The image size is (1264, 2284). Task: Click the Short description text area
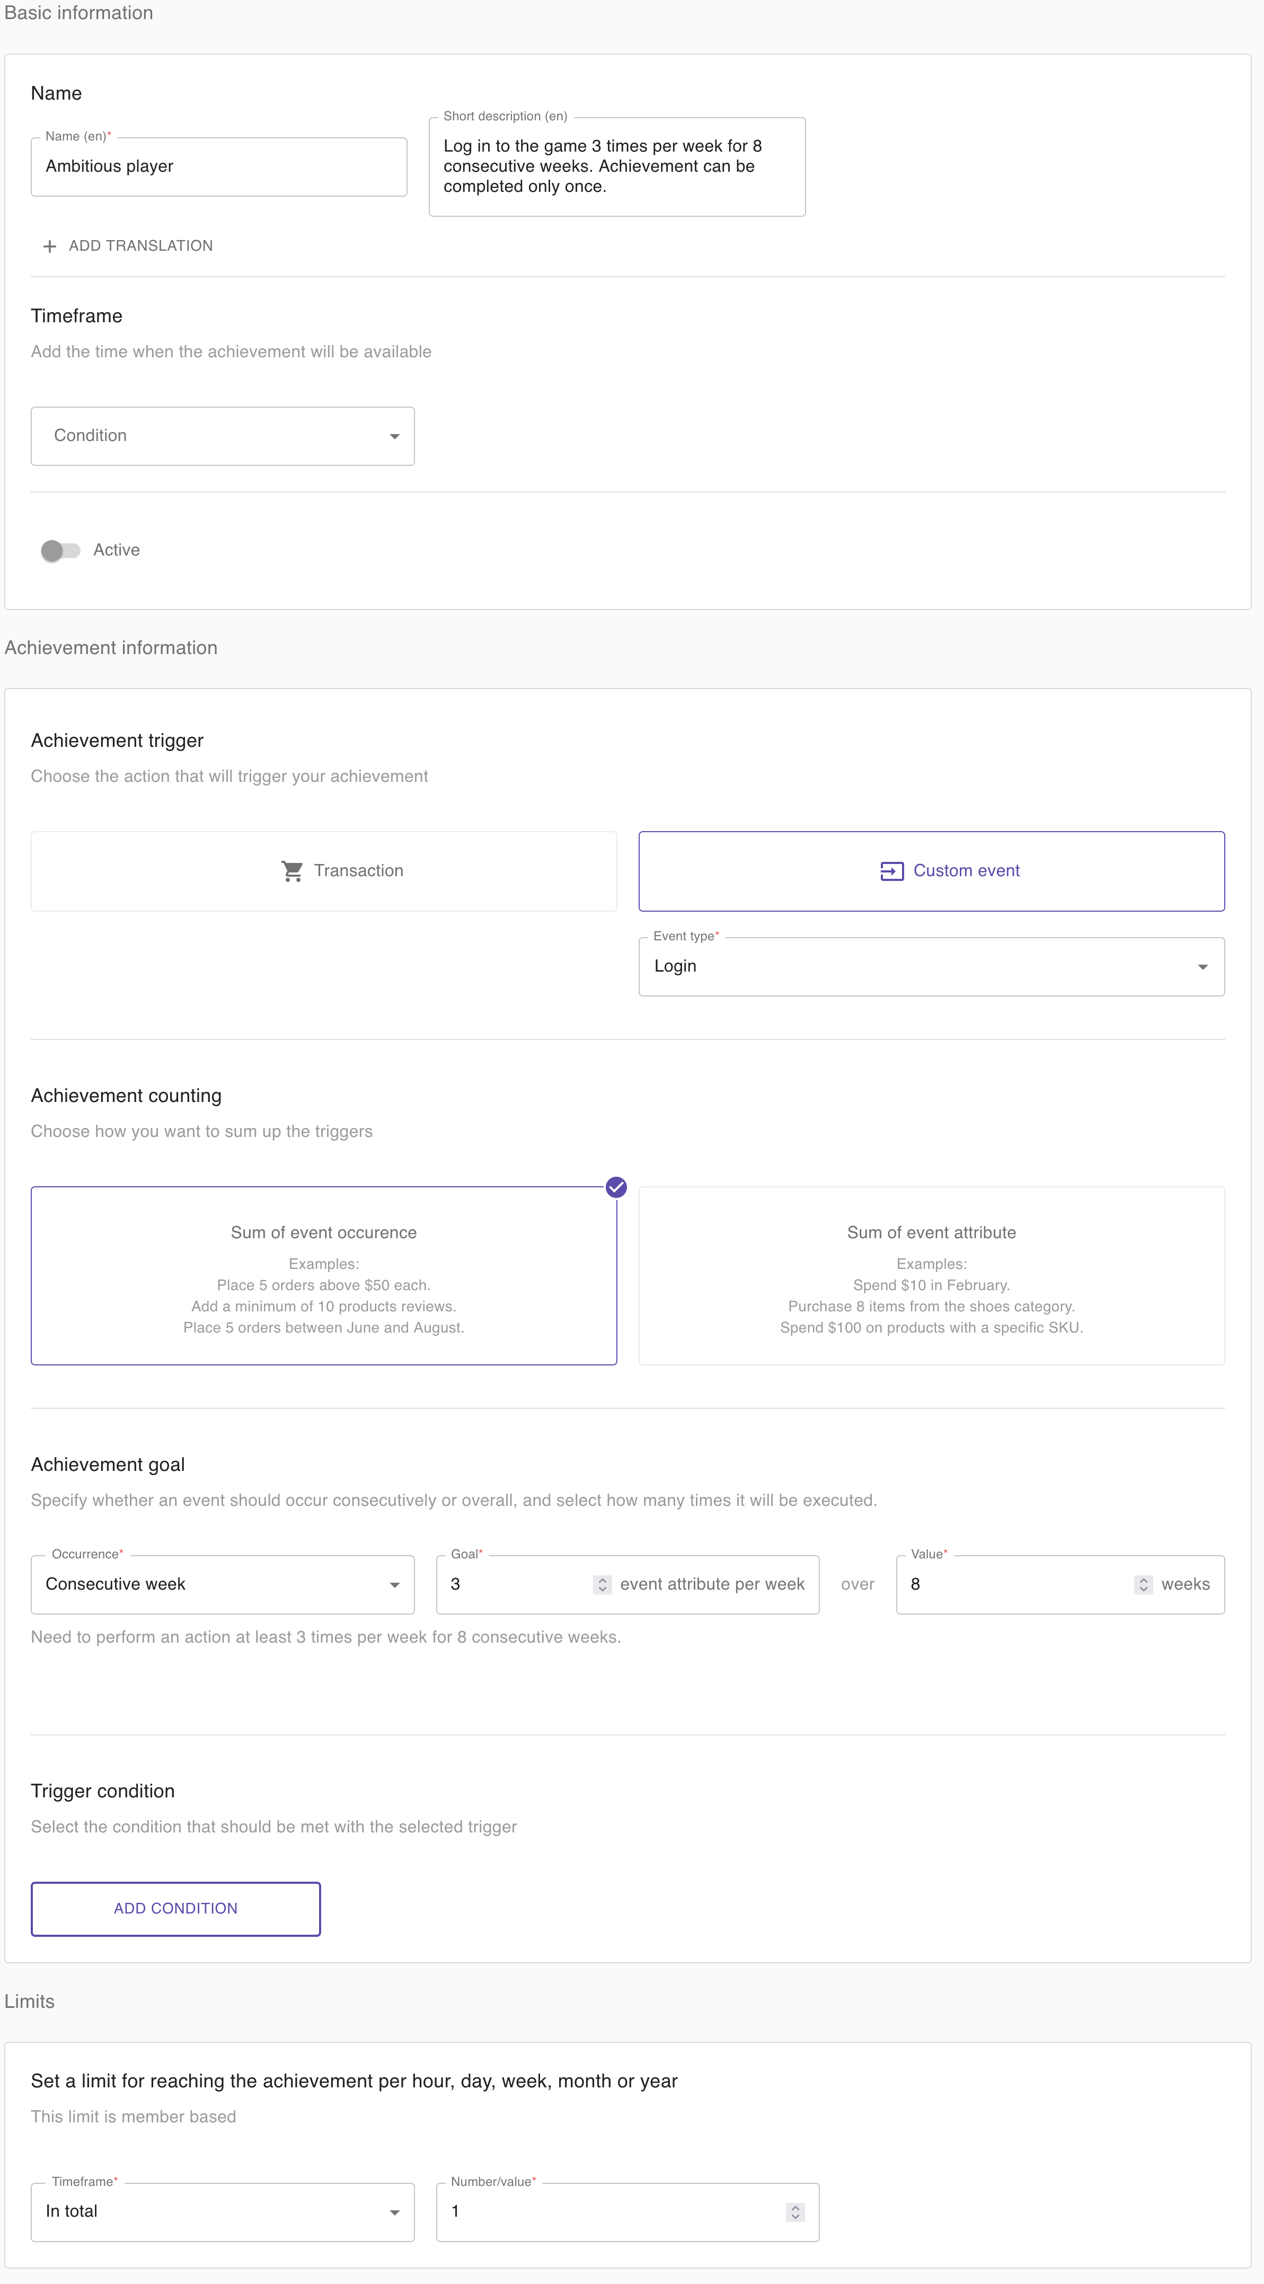(617, 166)
